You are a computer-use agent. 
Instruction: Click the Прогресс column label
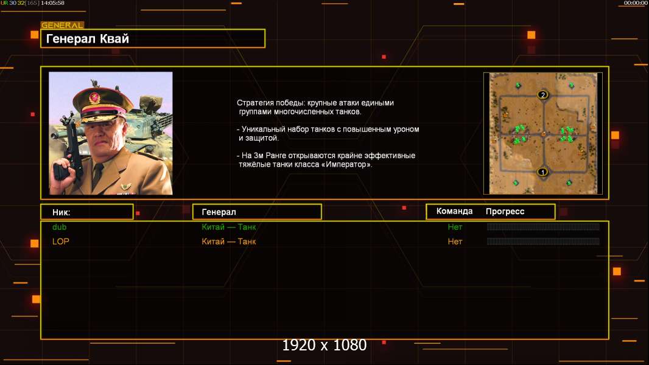pyautogui.click(x=505, y=211)
